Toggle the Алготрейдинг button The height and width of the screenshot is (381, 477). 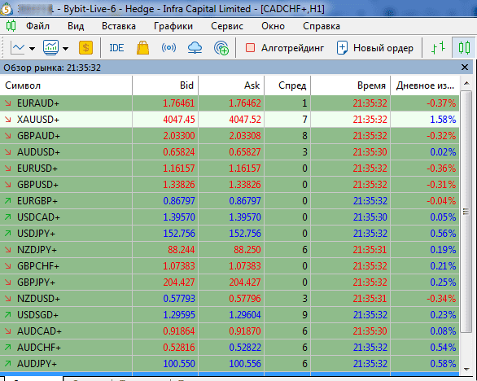pos(285,48)
